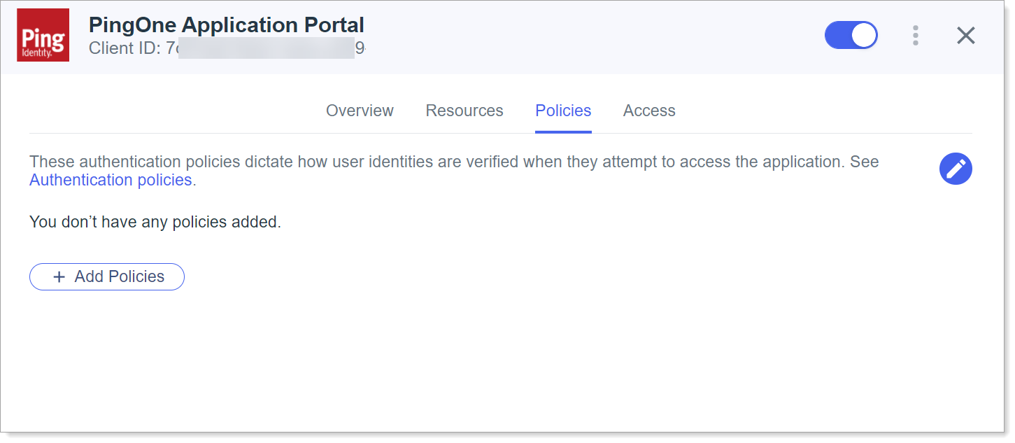Select the Policies tab
Image resolution: width=1015 pixels, height=443 pixels.
(x=562, y=111)
